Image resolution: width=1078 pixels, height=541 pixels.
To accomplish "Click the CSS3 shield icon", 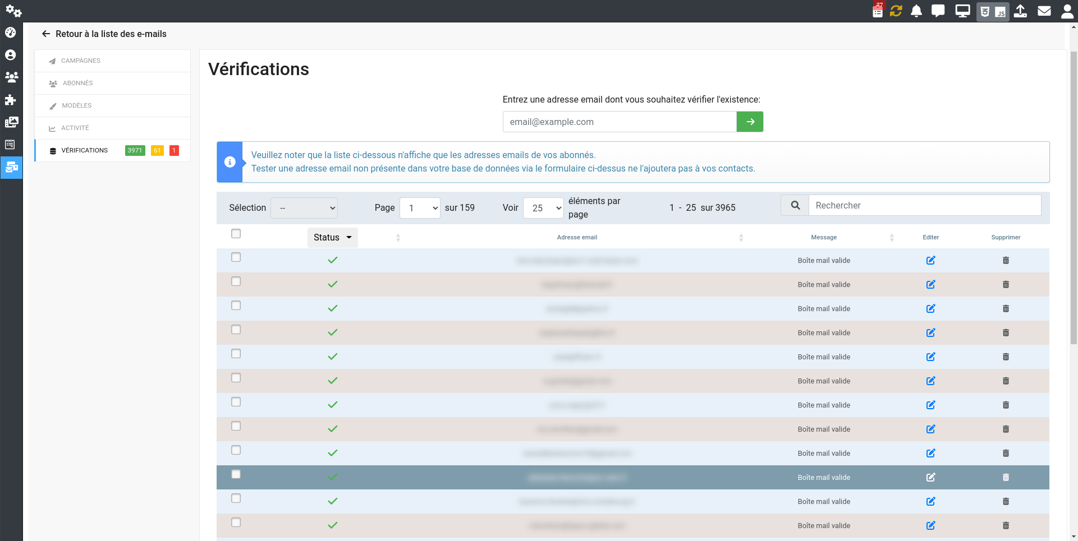I will coord(985,11).
